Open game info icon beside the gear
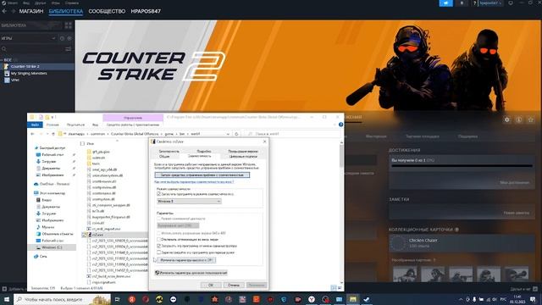 point(519,119)
